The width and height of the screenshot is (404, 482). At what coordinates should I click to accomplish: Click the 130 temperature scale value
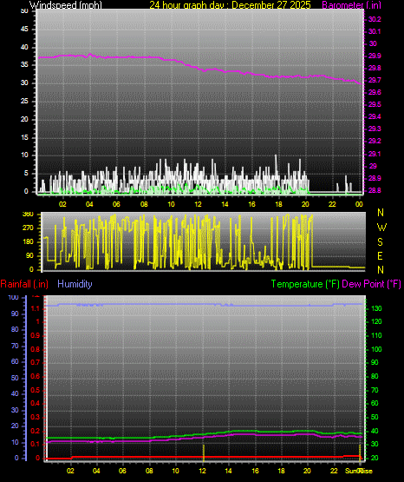(x=377, y=308)
